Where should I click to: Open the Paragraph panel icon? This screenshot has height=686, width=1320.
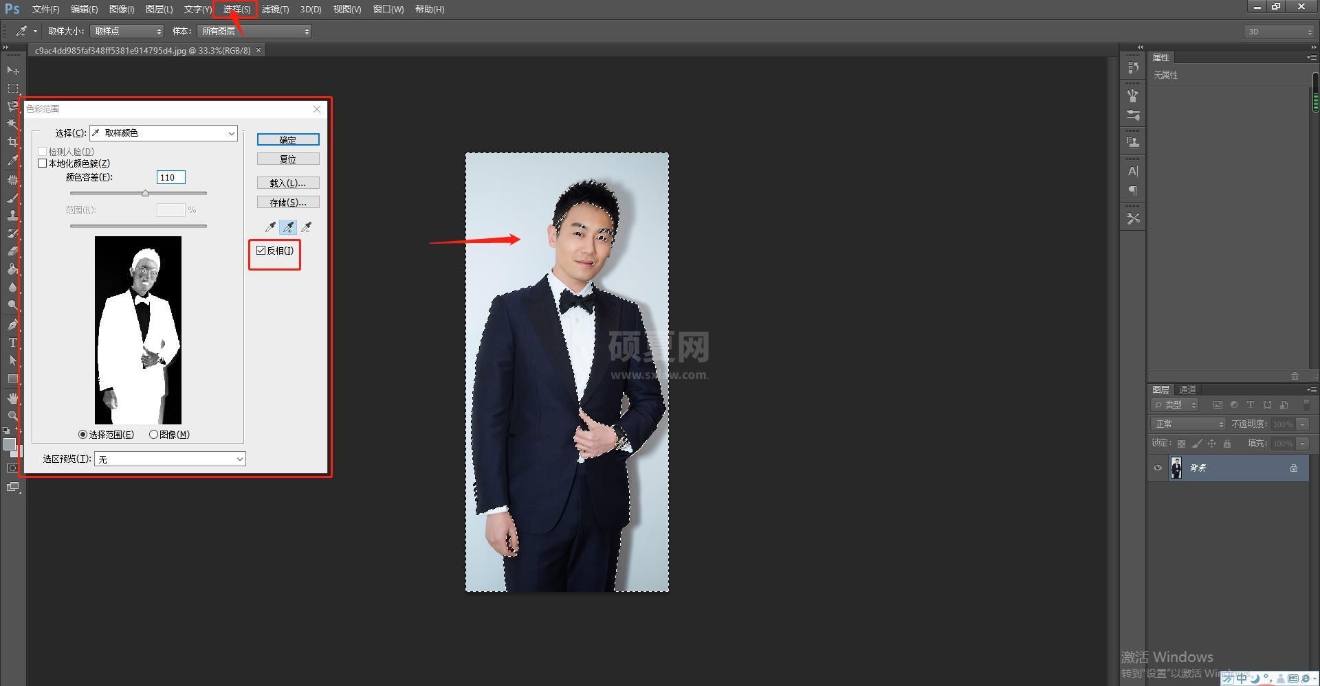click(x=1133, y=191)
